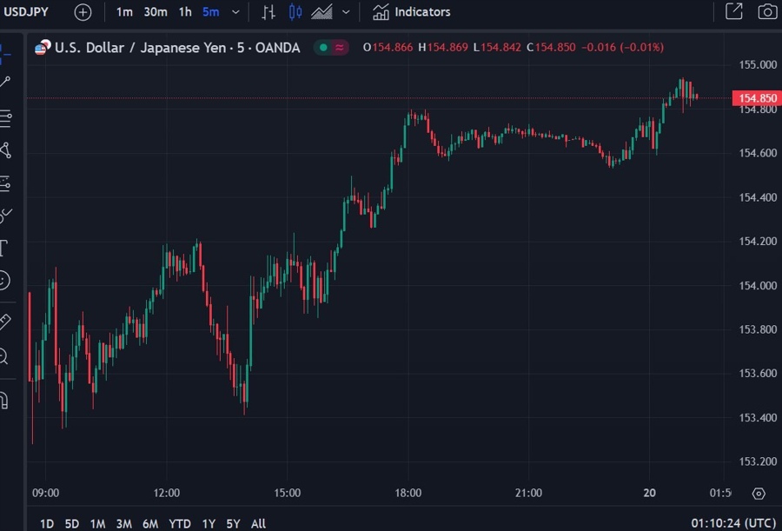The width and height of the screenshot is (782, 531).
Task: Select the patterns drawing tool
Action: click(5, 150)
